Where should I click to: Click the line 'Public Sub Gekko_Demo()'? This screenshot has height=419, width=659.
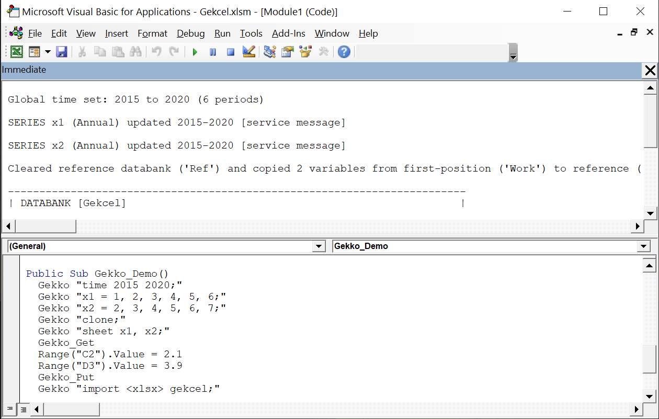click(x=97, y=274)
